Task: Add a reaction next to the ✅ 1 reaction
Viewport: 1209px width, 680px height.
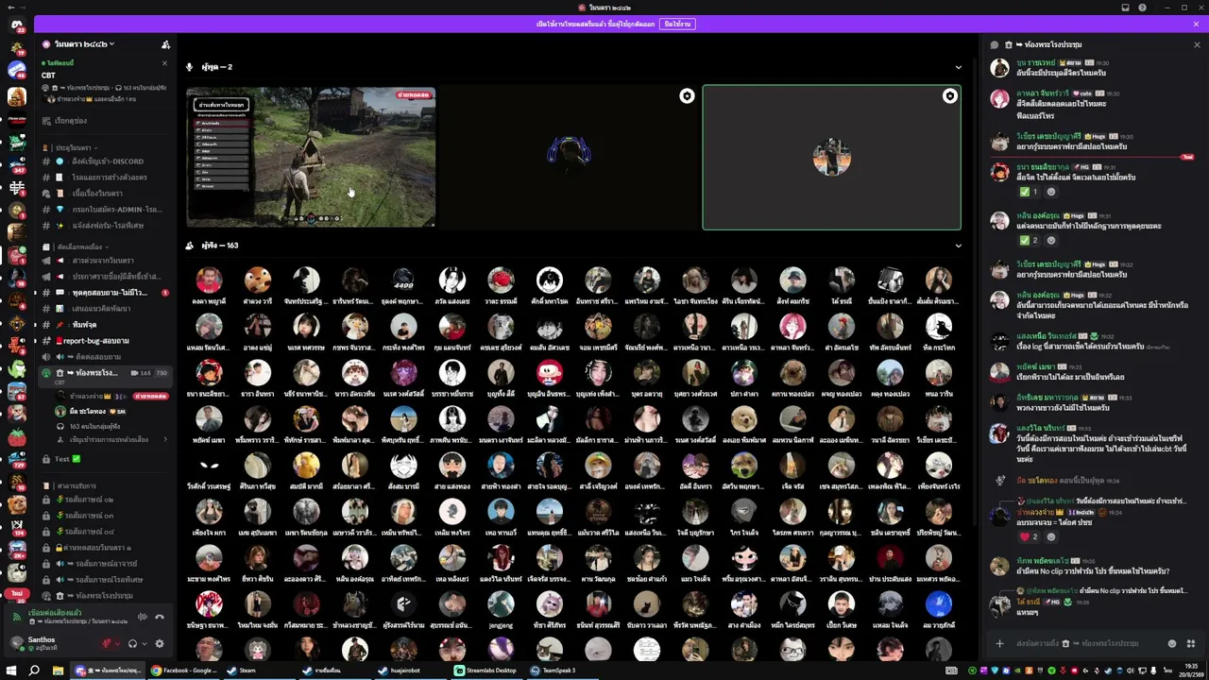Action: [x=1050, y=192]
